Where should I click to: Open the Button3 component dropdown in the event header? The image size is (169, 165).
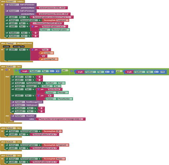pos(11,67)
